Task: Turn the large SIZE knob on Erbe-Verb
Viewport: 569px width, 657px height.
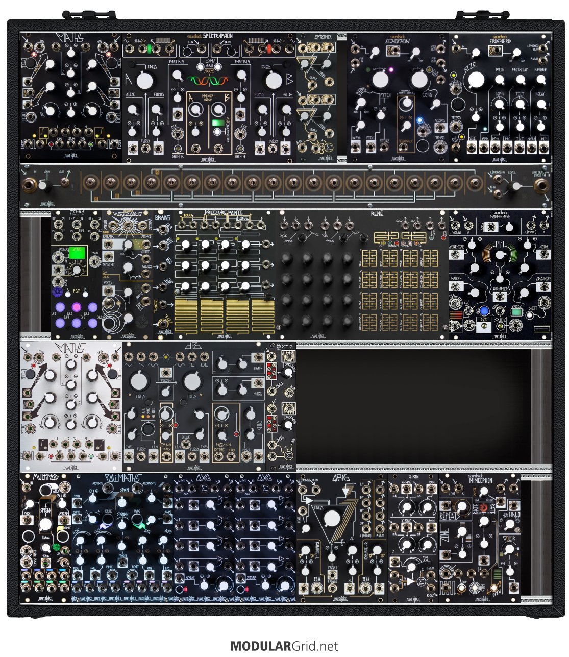Action: pos(476,80)
